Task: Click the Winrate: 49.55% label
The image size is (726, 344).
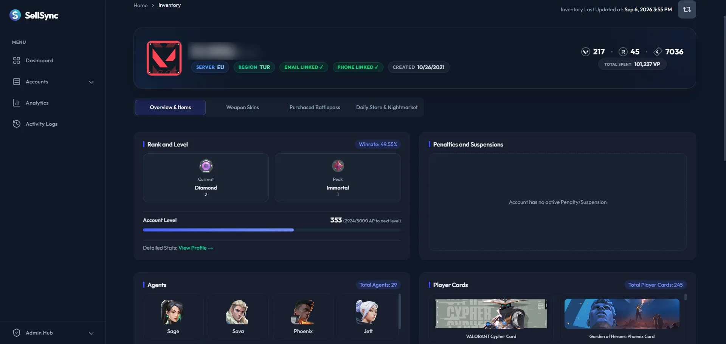Action: click(x=378, y=144)
